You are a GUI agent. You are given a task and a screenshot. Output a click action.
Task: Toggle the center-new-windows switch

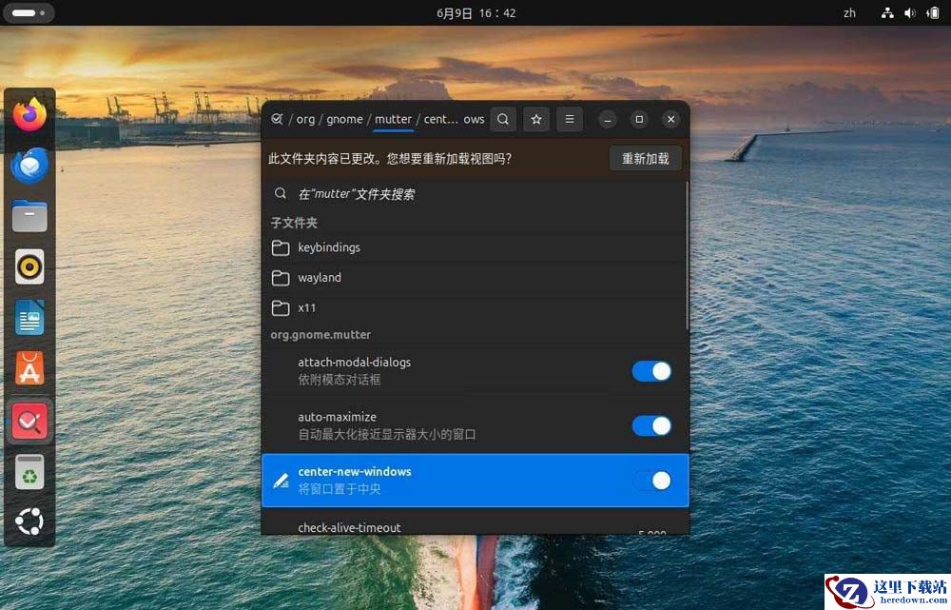(x=651, y=481)
